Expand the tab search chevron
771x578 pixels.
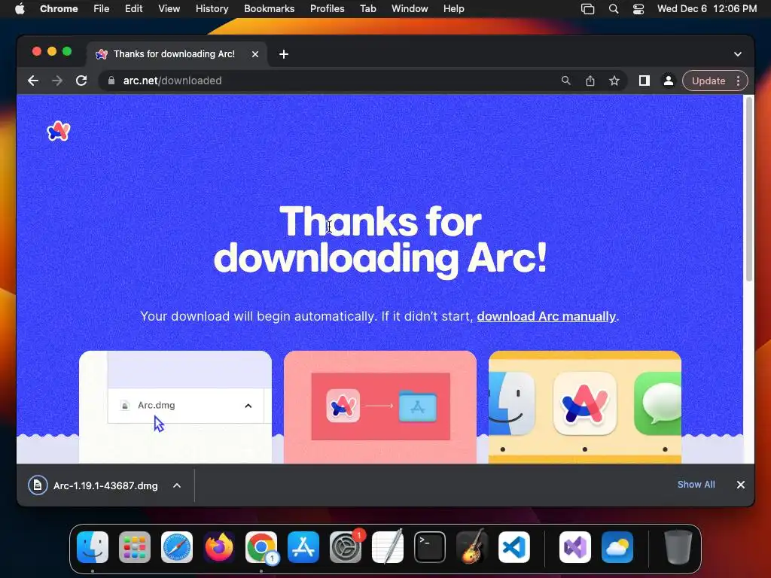(x=738, y=54)
